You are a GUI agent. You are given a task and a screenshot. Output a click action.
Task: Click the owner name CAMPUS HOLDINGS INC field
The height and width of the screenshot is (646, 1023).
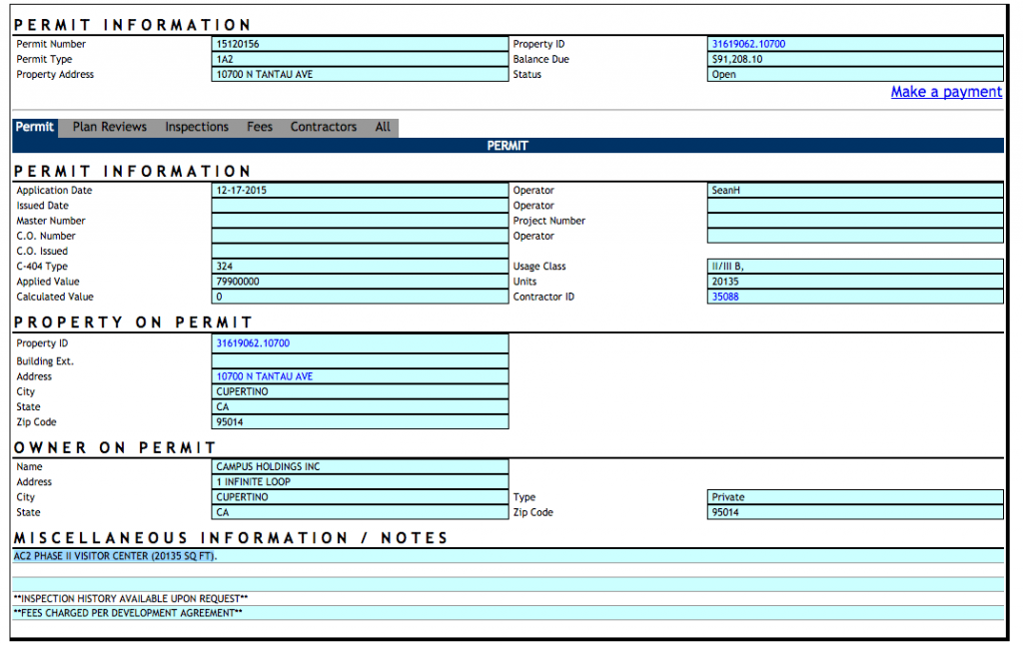tap(360, 466)
